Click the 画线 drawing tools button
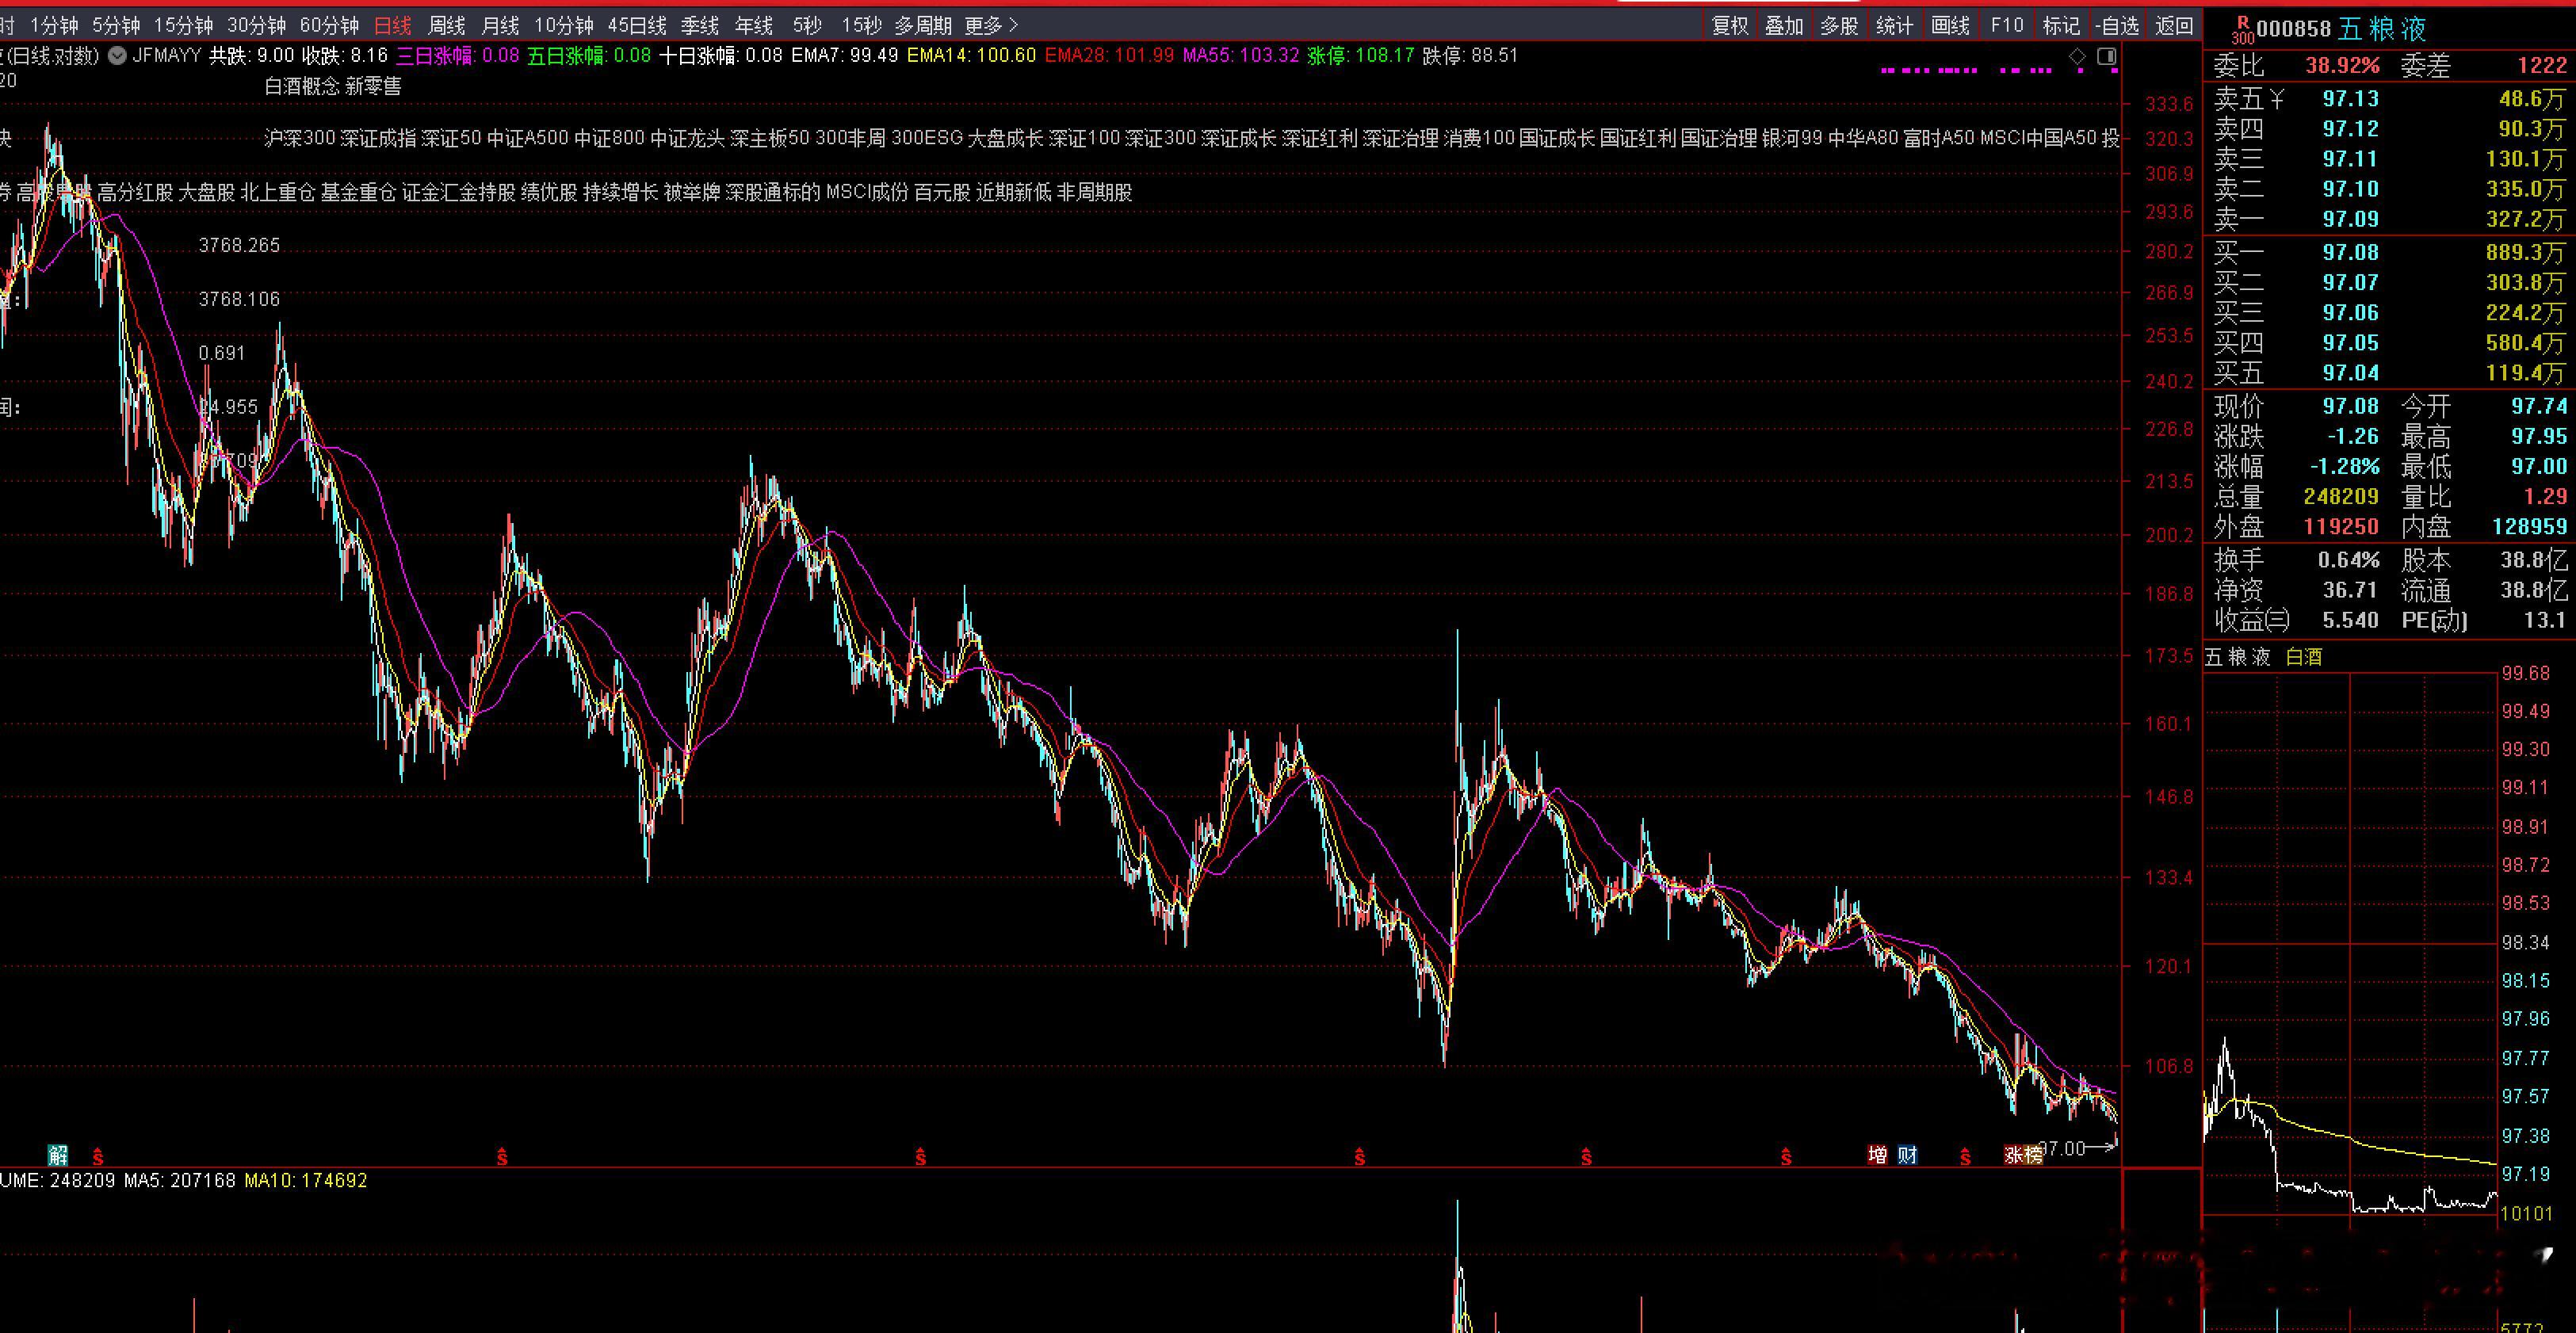The image size is (2576, 1333). 1950,26
